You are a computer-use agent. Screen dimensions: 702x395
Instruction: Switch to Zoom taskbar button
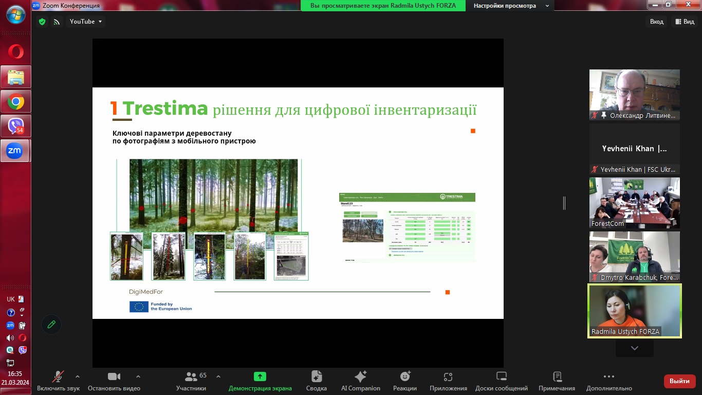click(15, 151)
